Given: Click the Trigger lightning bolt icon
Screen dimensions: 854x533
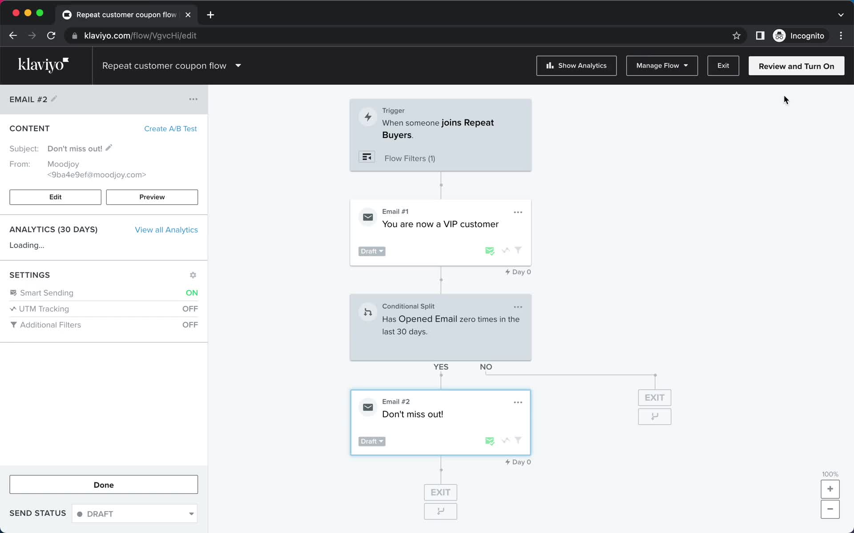Looking at the screenshot, I should (x=368, y=117).
